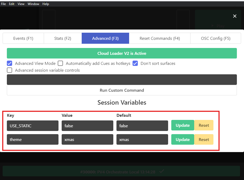Reset the USE_STATIC variable
The height and width of the screenshot is (180, 244).
point(204,125)
